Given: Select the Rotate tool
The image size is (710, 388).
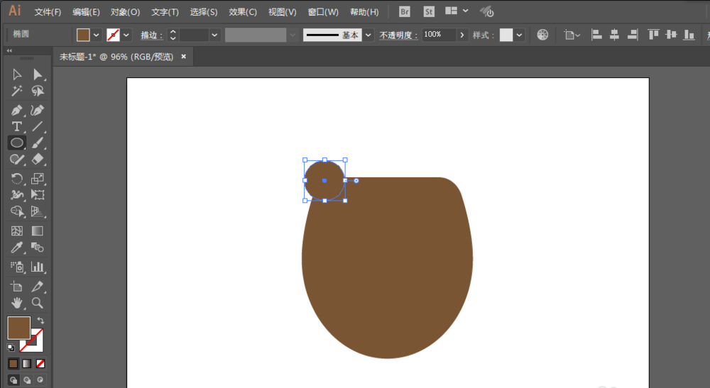Looking at the screenshot, I should 17,179.
